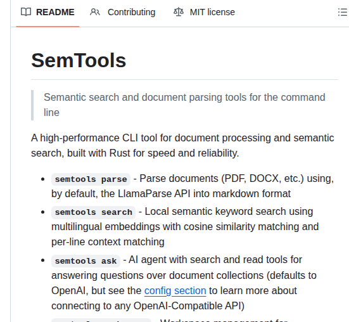Click 'per-line context matching' text
349x322 pixels.
click(x=108, y=242)
